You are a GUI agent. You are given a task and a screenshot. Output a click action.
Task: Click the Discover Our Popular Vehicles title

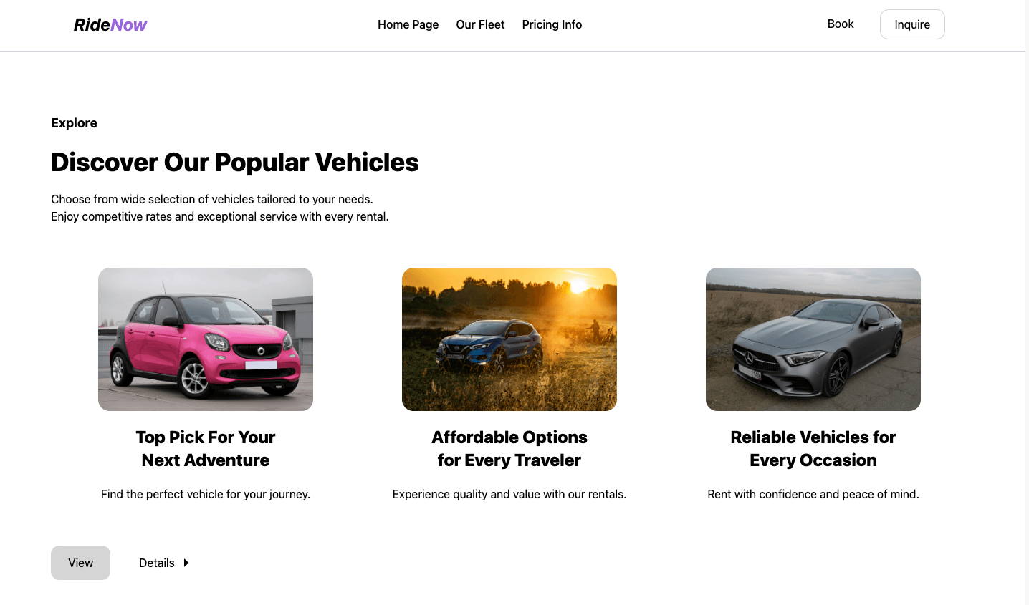click(x=235, y=163)
